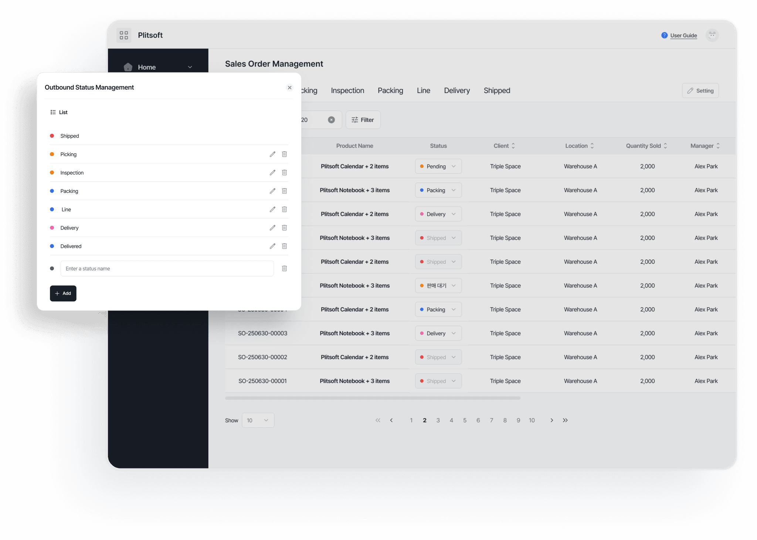Delete the new status row trash icon
This screenshot has height=540, width=757.
click(x=284, y=269)
